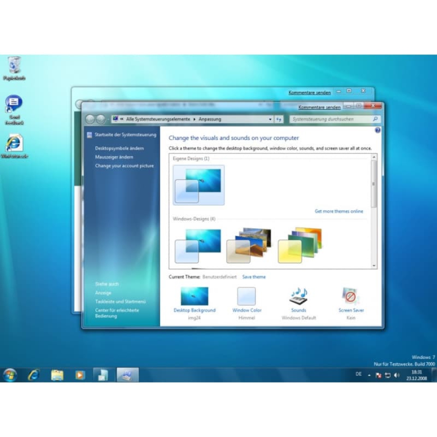Open Center für erleichterte Bedienung link
Image resolution: width=437 pixels, height=437 pixels.
(x=117, y=313)
